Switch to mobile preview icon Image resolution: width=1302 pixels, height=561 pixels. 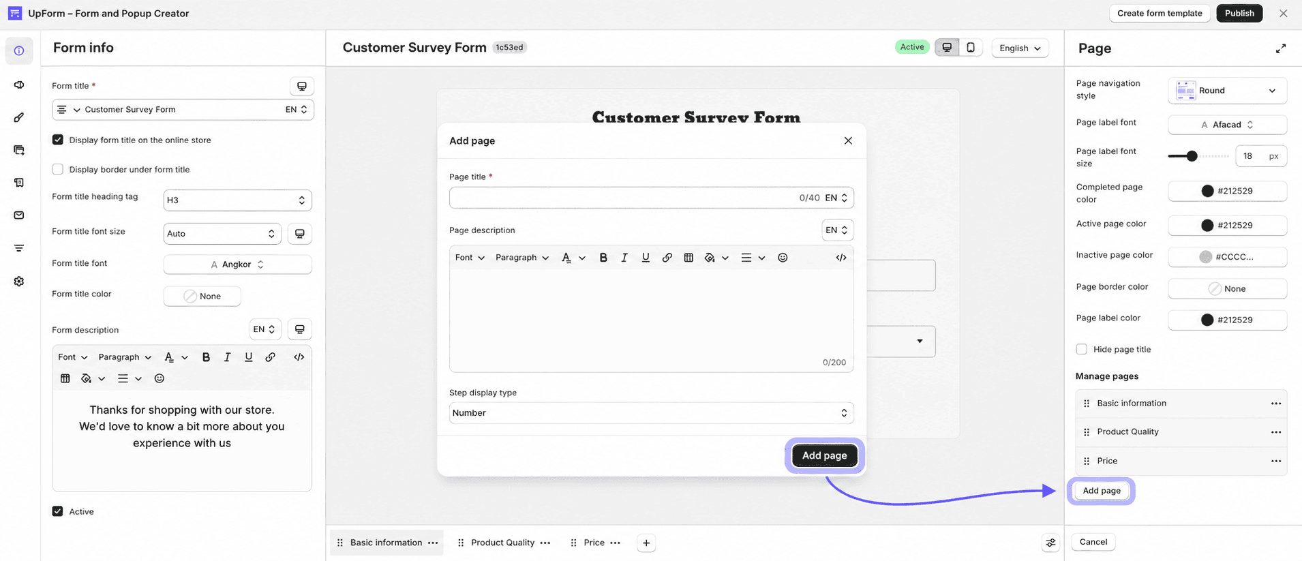[971, 47]
